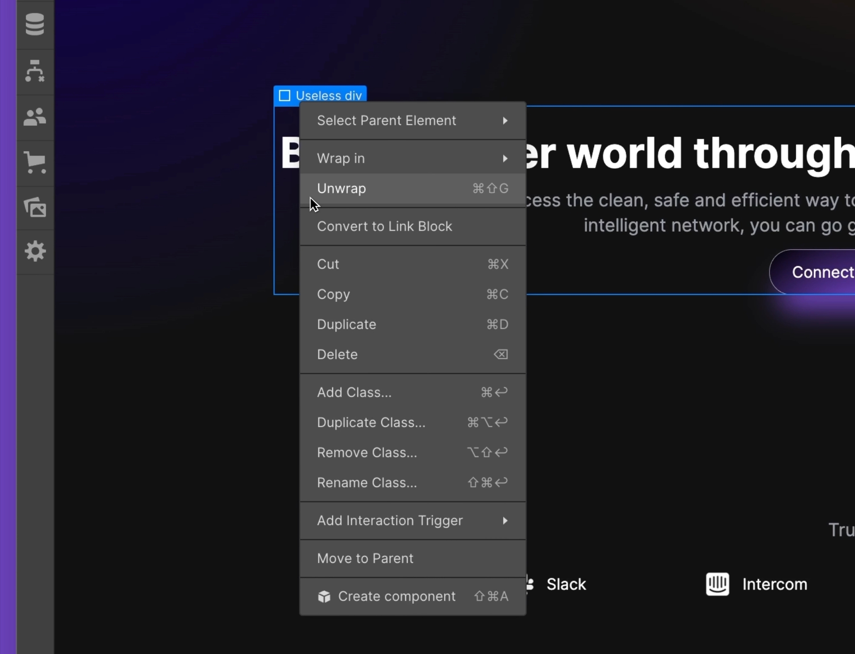Click the Intercom logo icon
This screenshot has height=654, width=855.
[717, 584]
